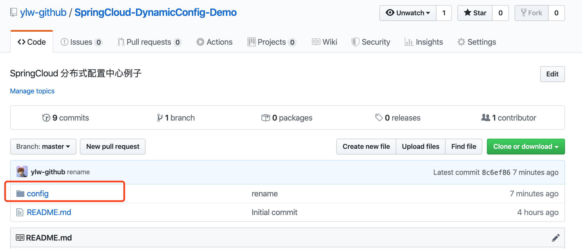582x249 pixels.
Task: Fork the repository
Action: tap(532, 13)
